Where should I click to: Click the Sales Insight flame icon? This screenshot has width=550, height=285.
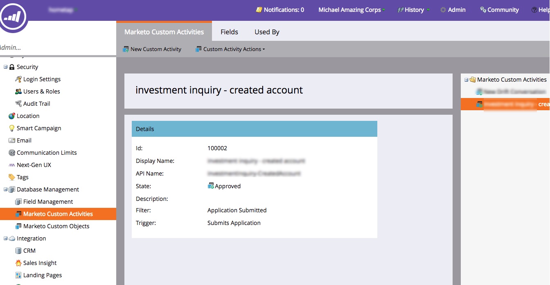click(18, 263)
